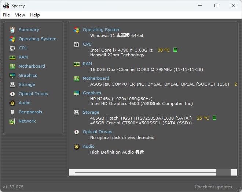Screen dimensions: 242x192
Task: Click the Network card icon in sidebar
Action: [x=12, y=121]
